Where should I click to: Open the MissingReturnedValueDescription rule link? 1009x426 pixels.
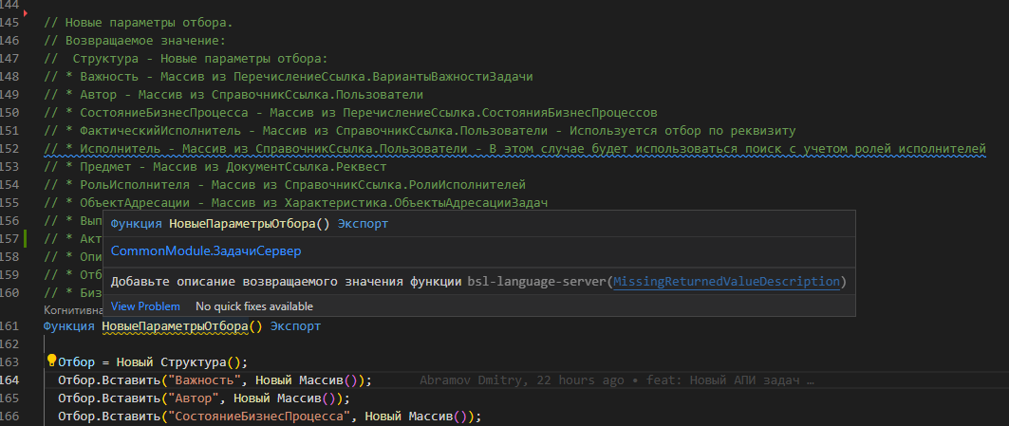point(726,282)
